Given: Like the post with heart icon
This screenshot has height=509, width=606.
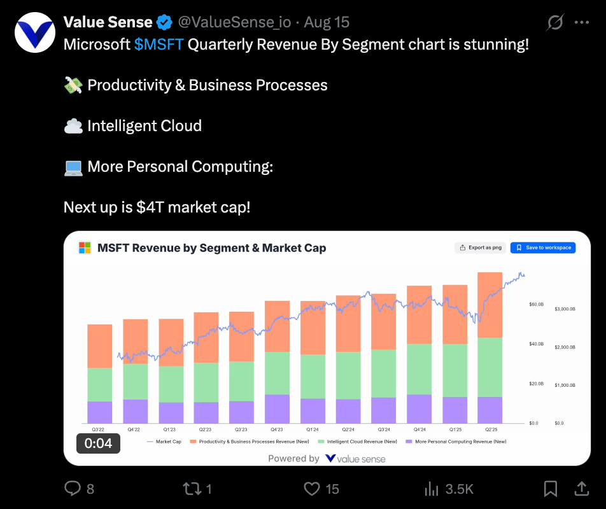Looking at the screenshot, I should click(x=311, y=489).
